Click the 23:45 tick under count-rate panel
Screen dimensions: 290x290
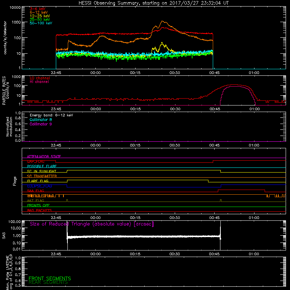point(56,73)
